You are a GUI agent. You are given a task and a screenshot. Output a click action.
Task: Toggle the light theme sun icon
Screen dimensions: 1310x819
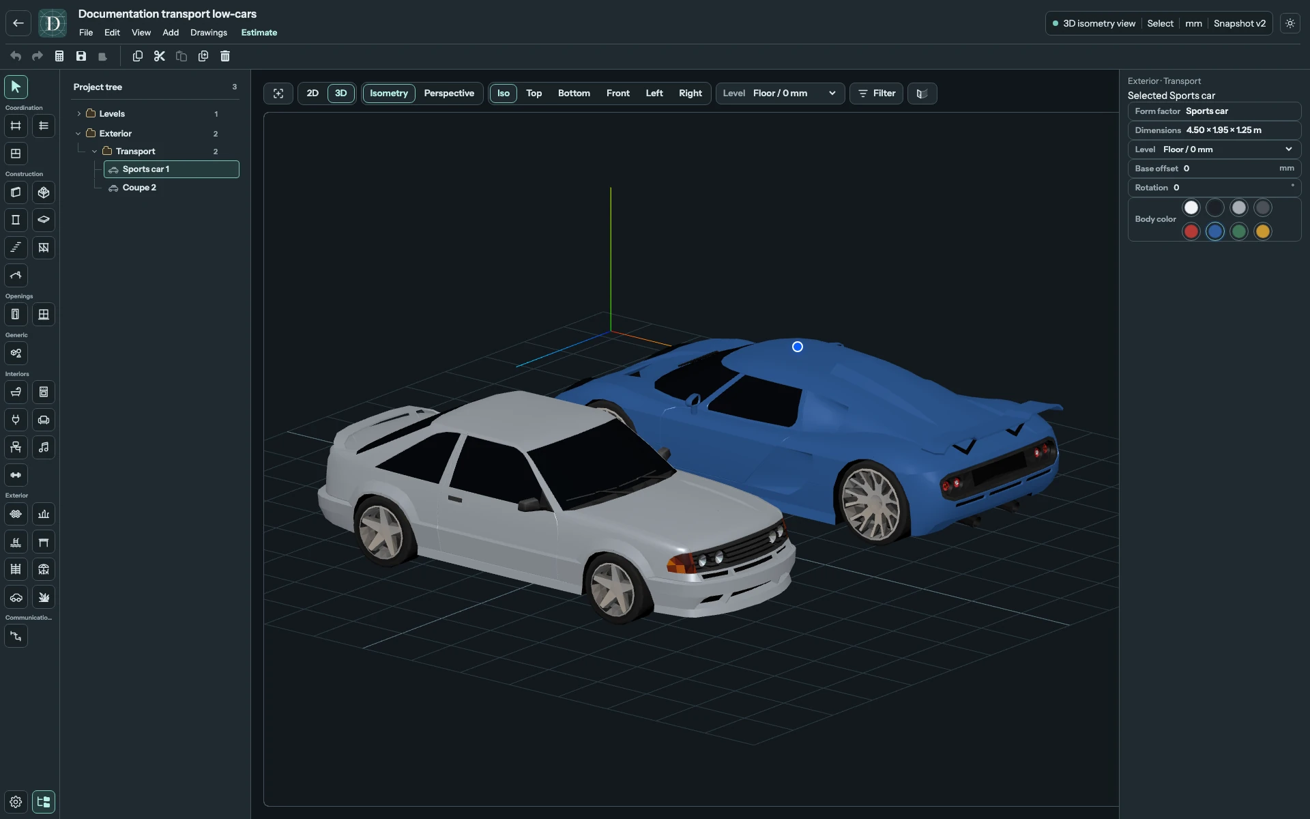click(x=1290, y=23)
